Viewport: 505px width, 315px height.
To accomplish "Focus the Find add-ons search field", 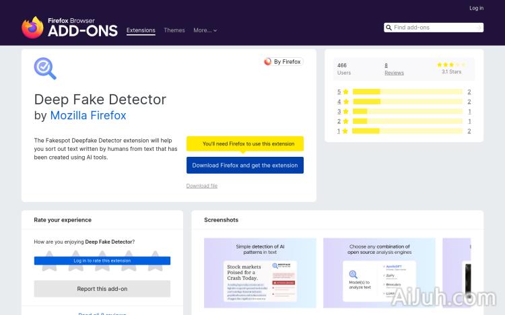I will point(434,28).
